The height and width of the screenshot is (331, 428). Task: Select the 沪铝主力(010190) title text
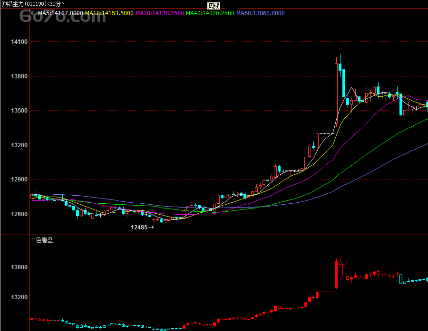24,4
